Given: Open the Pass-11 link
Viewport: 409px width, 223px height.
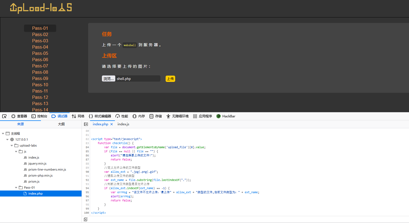Looking at the screenshot, I should click(x=40, y=91).
